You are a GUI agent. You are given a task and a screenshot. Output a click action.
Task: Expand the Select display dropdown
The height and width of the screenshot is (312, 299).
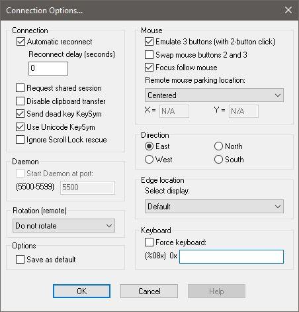(x=214, y=207)
